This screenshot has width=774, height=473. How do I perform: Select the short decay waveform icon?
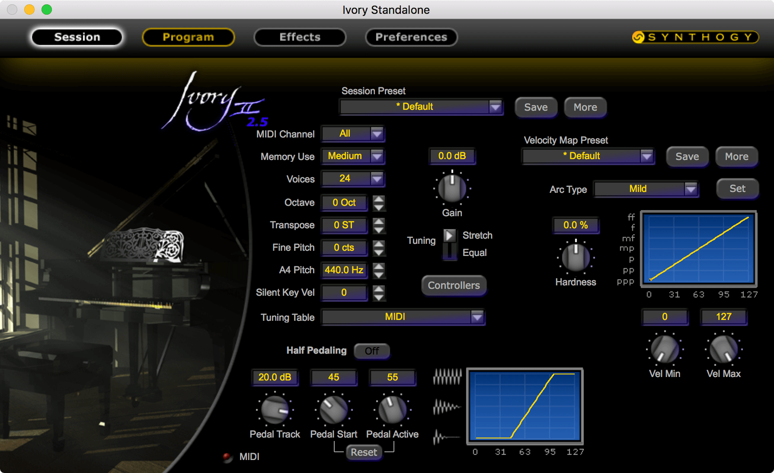tap(448, 438)
